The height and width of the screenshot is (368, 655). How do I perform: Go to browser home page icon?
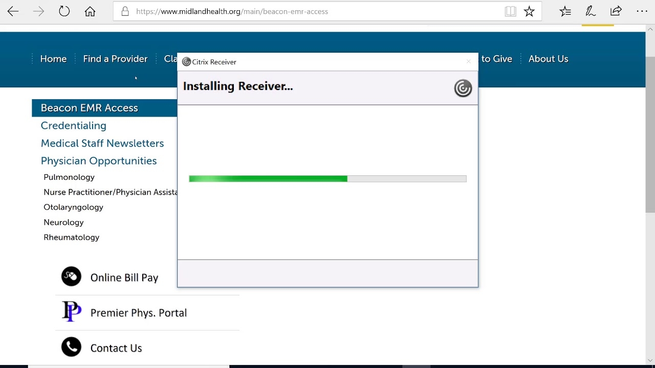tap(90, 11)
